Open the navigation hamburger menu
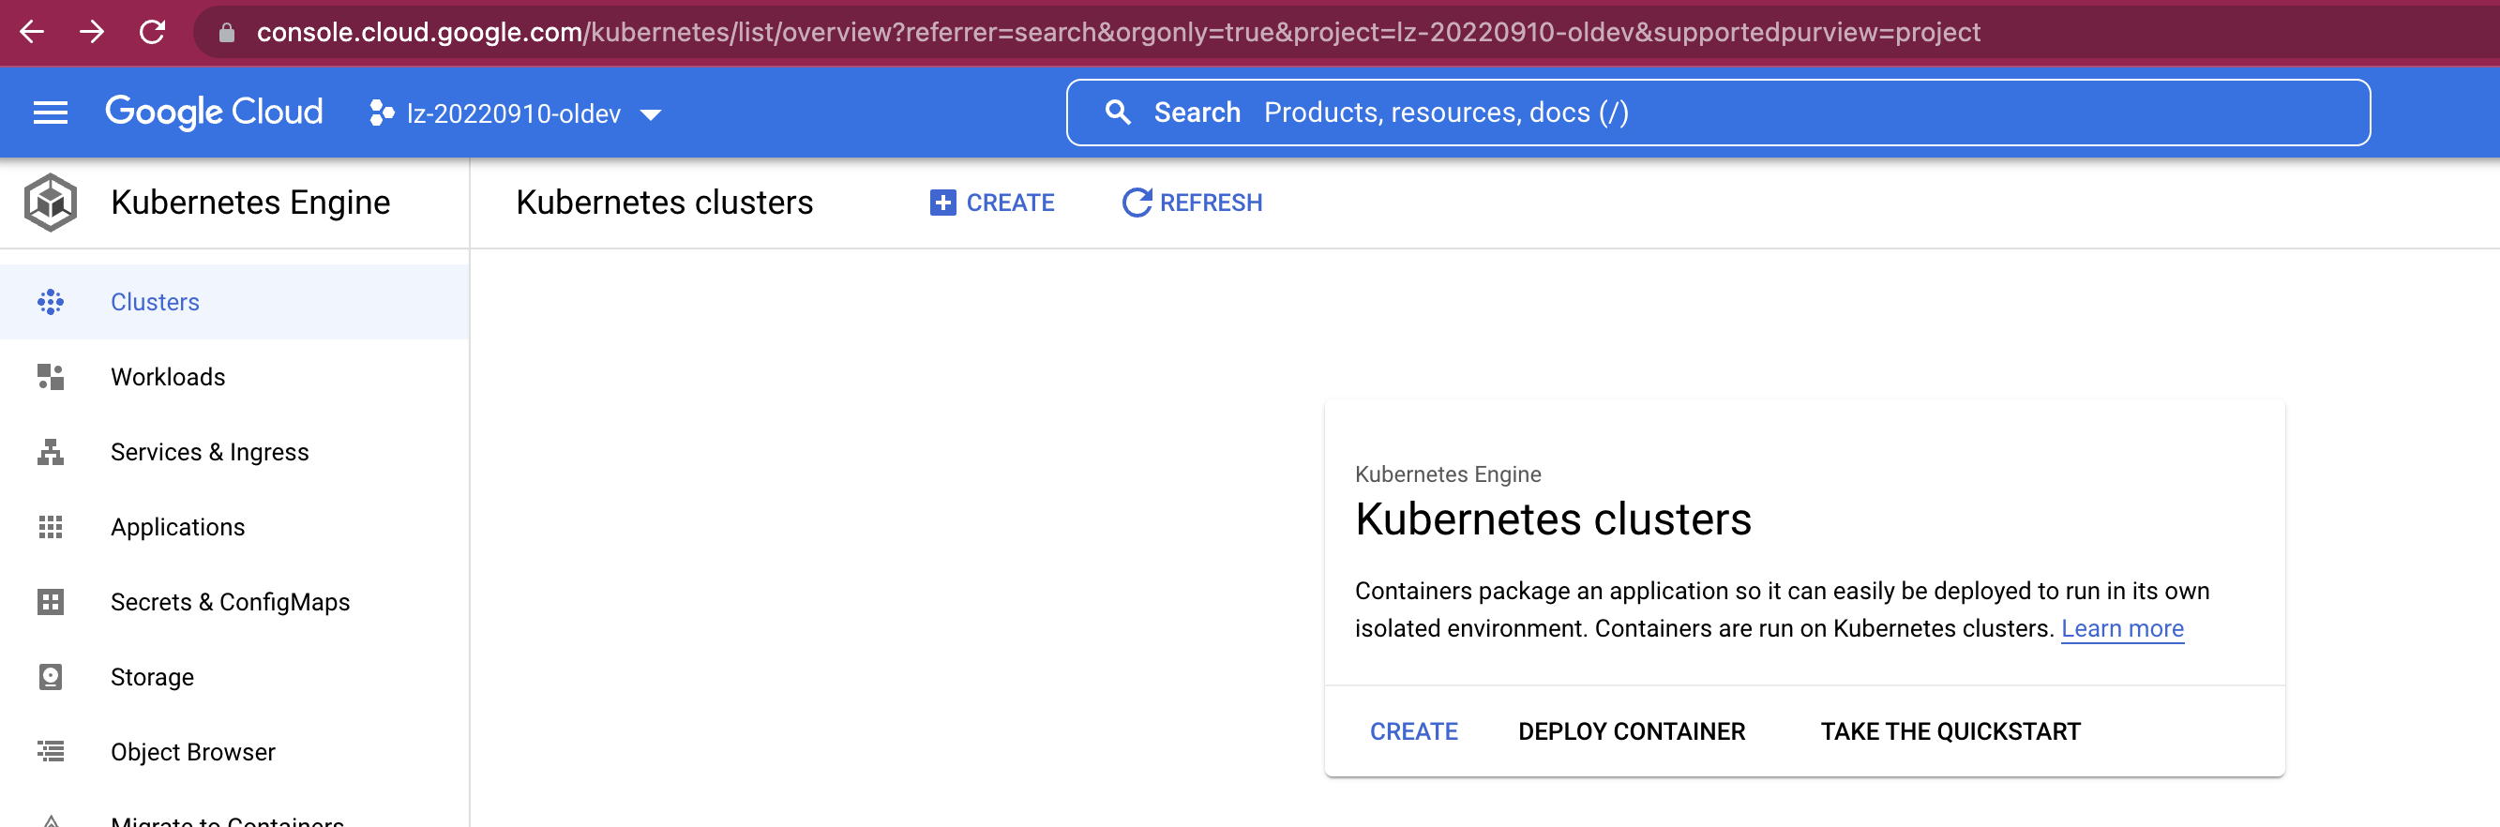The width and height of the screenshot is (2500, 827). click(x=51, y=112)
